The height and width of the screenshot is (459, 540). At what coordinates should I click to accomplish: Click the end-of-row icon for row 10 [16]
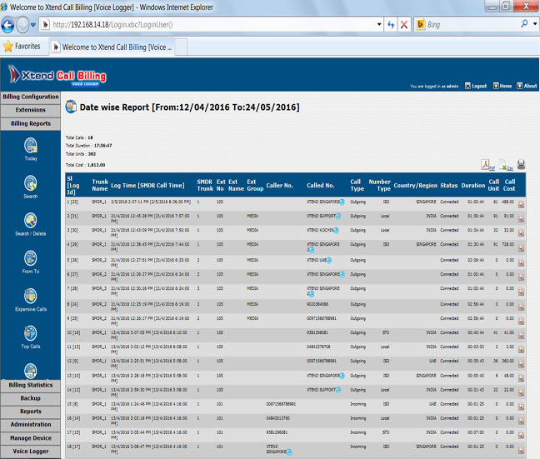click(x=521, y=335)
